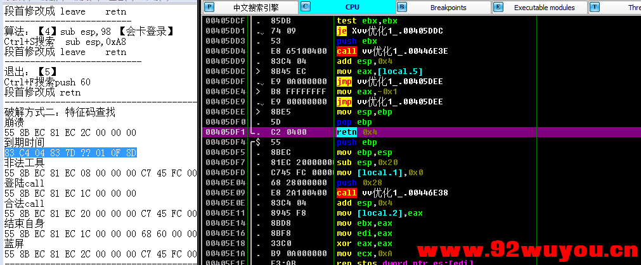Image resolution: width=641 pixels, height=265 pixels.
Task: Click the 破解方式二：特征码查找 heading line
Action: 60,112
